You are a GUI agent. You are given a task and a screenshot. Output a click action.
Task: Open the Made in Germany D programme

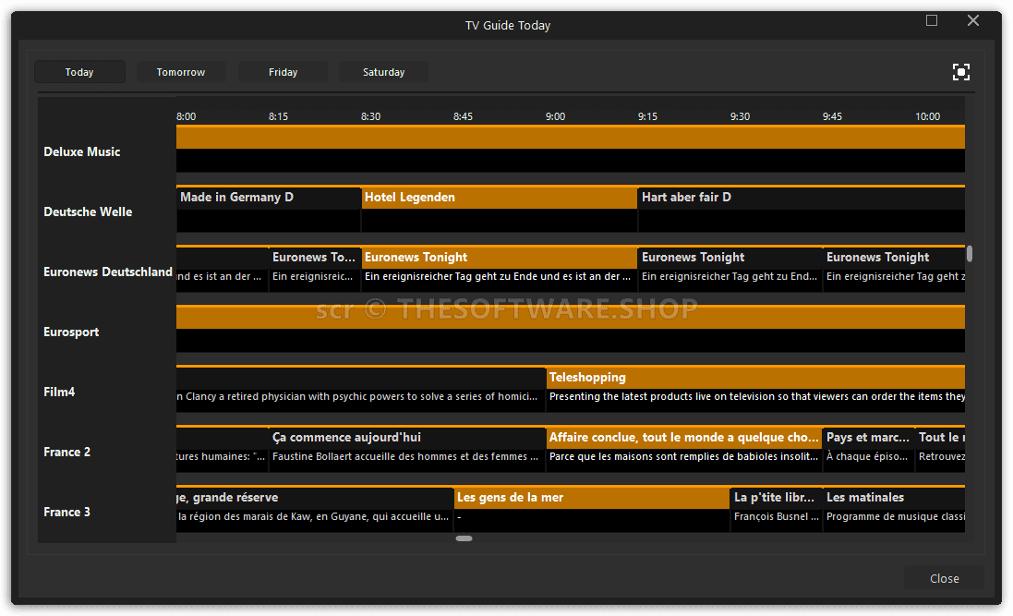coord(269,209)
